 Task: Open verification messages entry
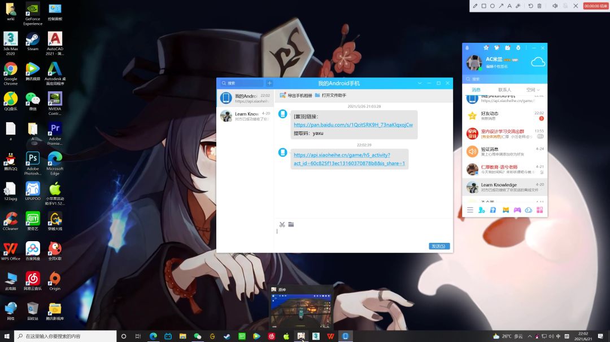coord(504,152)
